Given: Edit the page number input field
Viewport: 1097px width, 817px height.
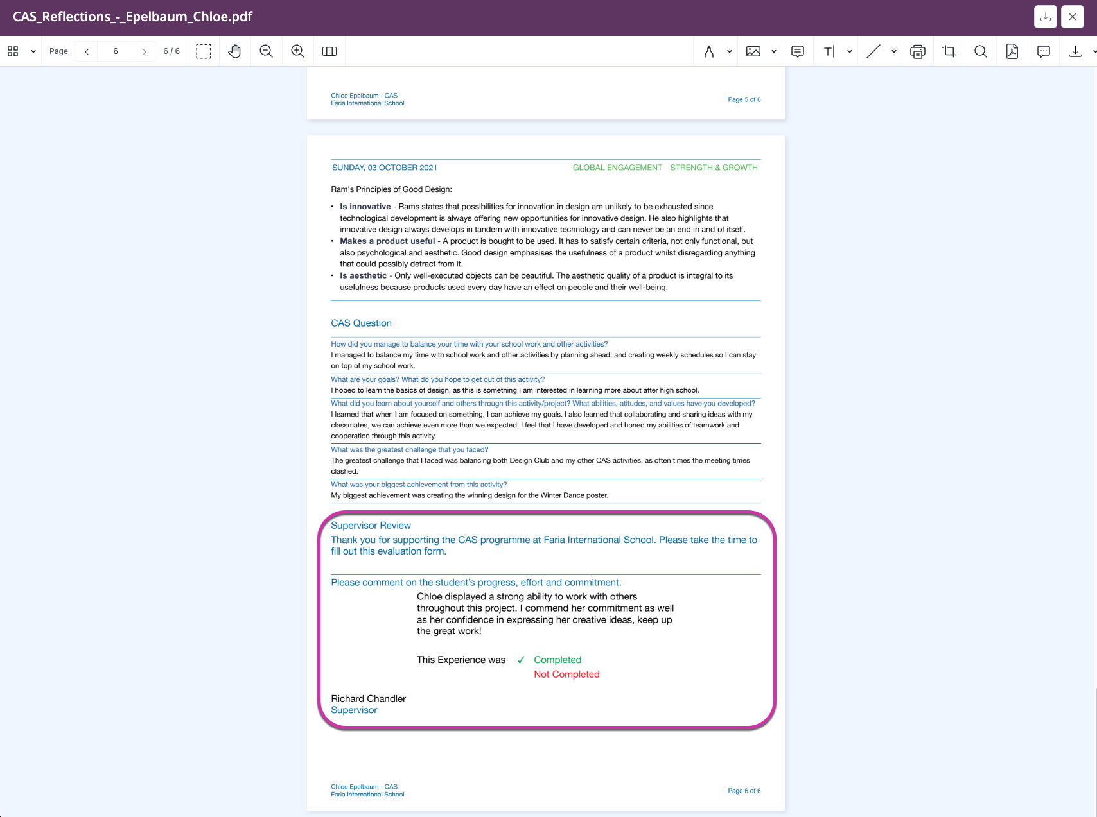Looking at the screenshot, I should coord(116,51).
